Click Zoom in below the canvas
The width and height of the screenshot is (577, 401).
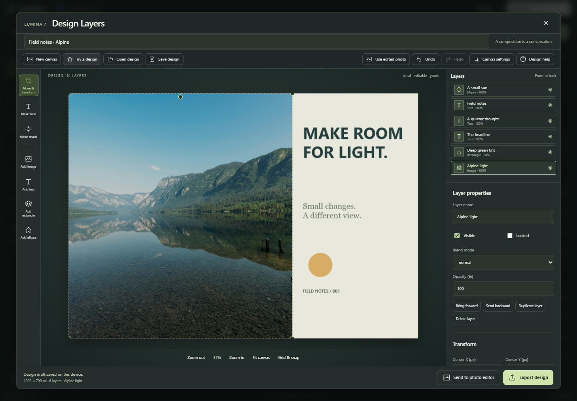(237, 358)
